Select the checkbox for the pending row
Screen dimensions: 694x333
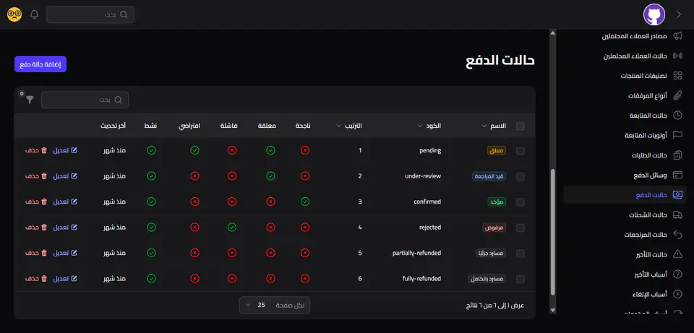[x=520, y=151]
